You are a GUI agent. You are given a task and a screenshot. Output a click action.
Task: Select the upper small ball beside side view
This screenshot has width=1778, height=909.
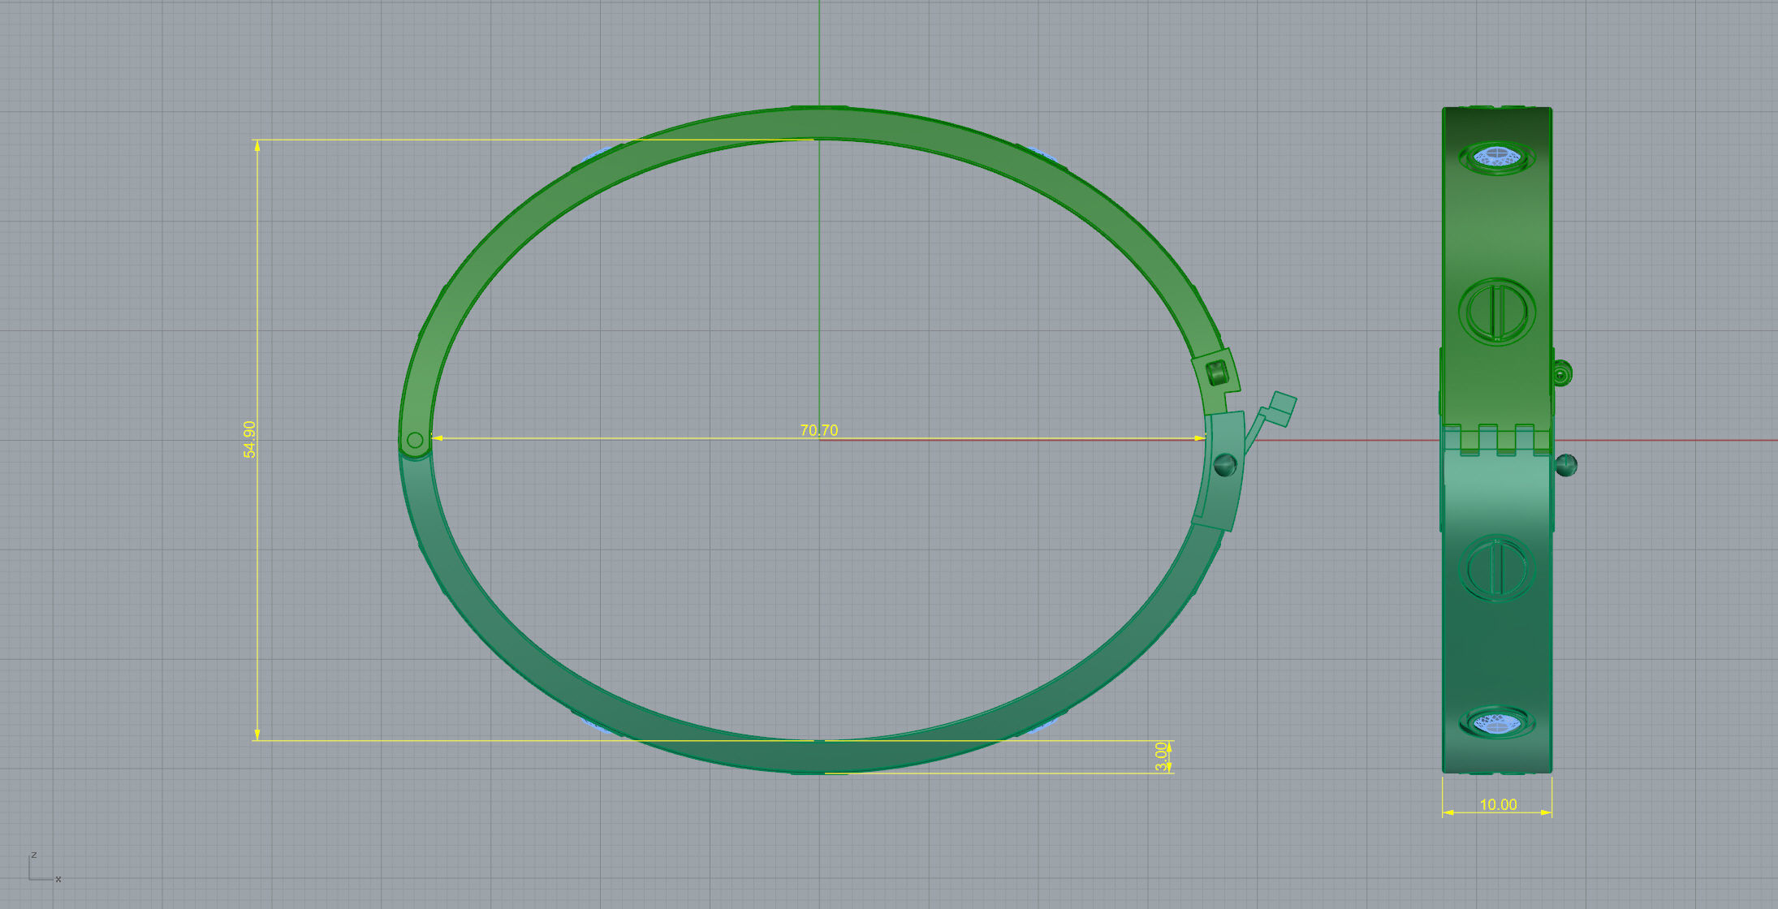(x=1563, y=374)
